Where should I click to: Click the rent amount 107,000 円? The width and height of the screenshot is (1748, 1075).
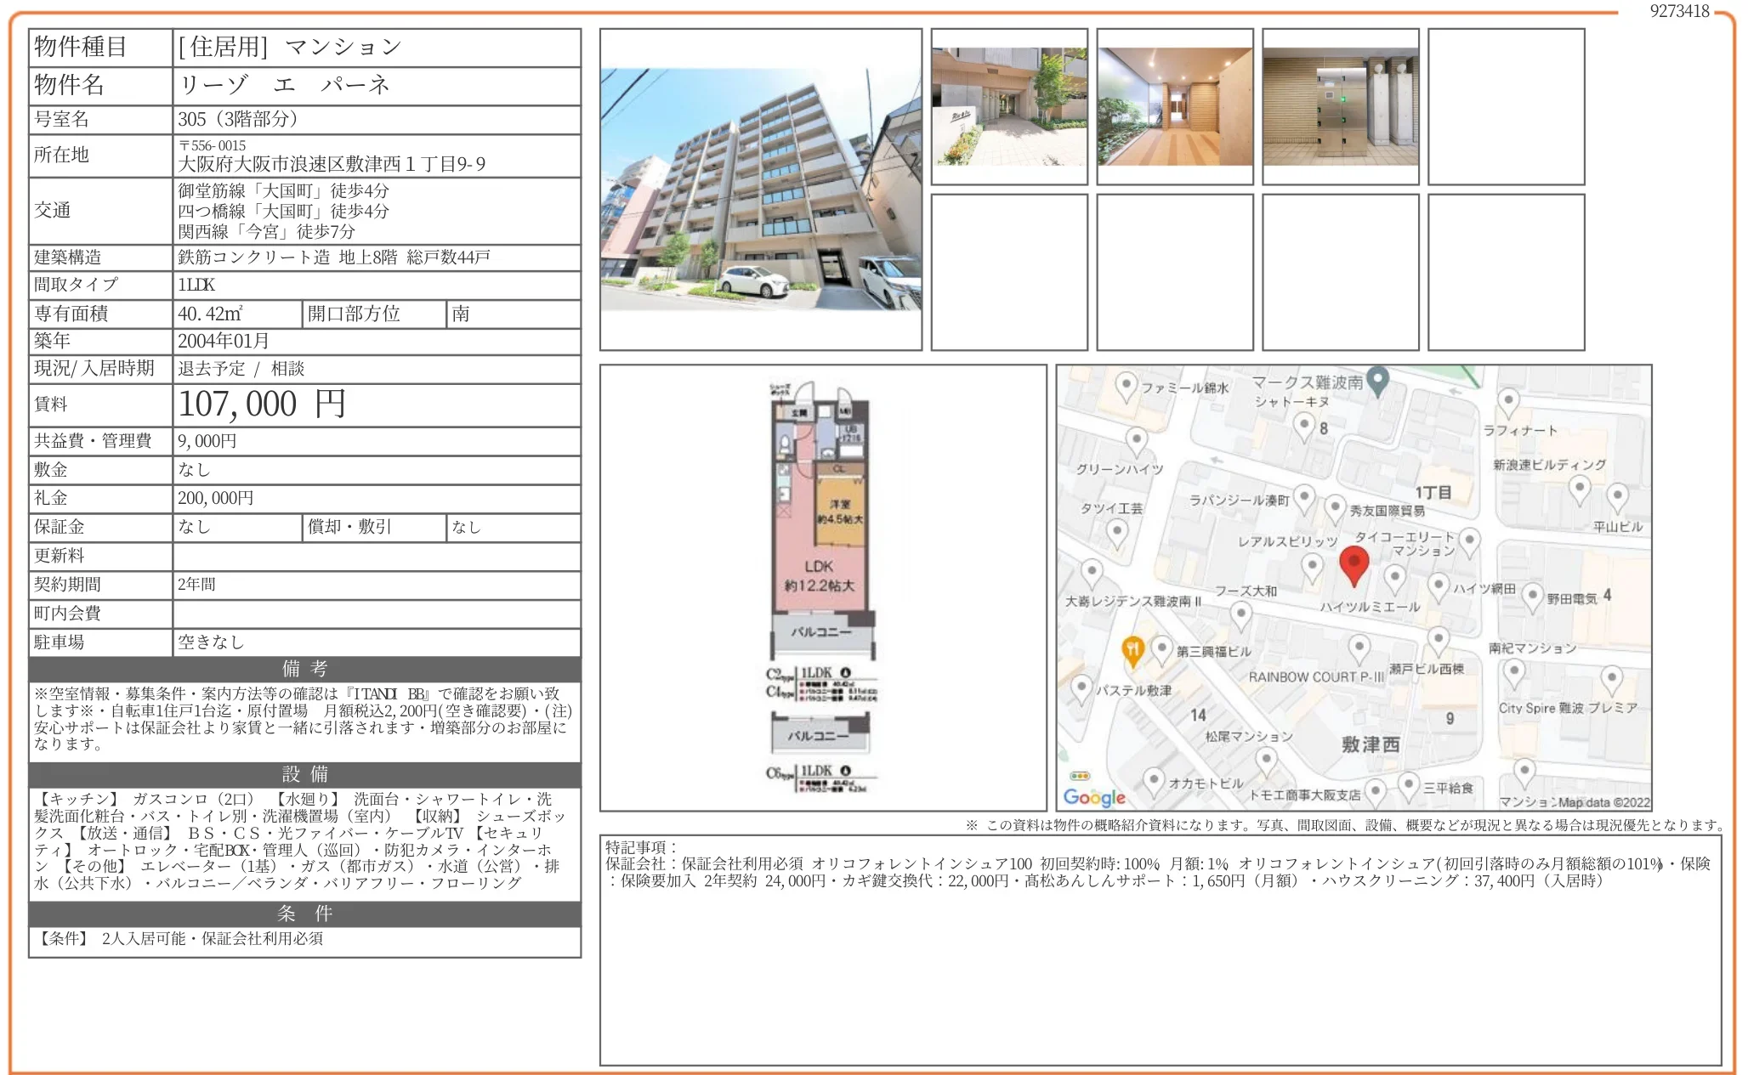point(262,405)
